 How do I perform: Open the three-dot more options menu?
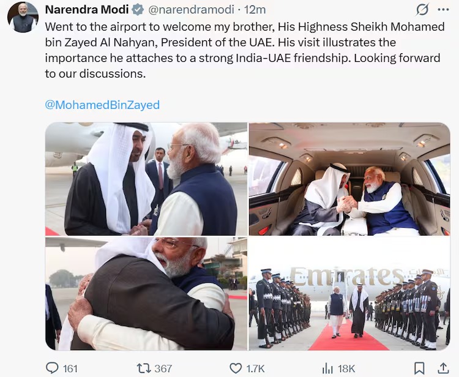444,10
